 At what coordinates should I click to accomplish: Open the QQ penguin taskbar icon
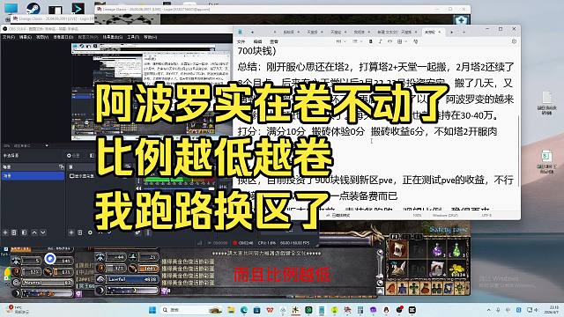[x=386, y=310]
